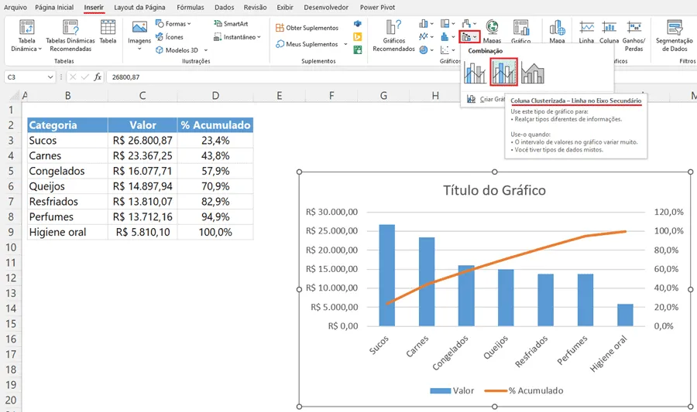This screenshot has height=412, width=697.
Task: Insert a SmartArt graphic
Action: (x=231, y=23)
